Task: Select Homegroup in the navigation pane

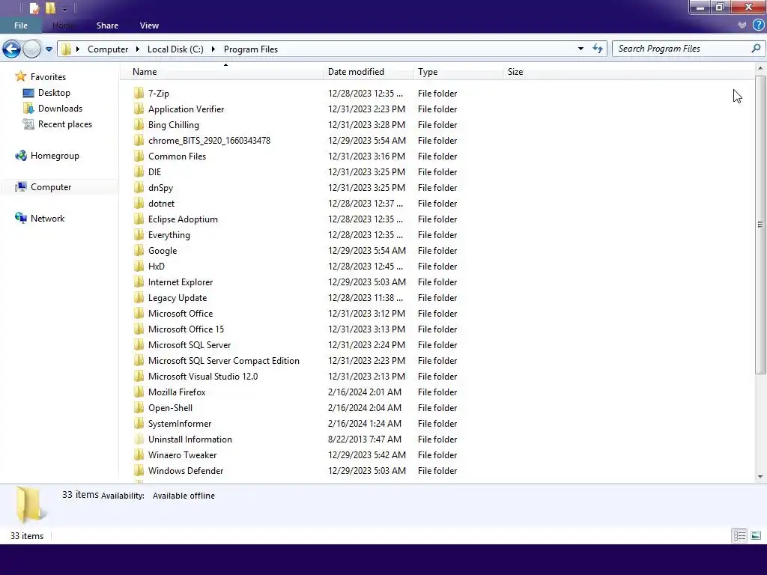Action: tap(55, 156)
